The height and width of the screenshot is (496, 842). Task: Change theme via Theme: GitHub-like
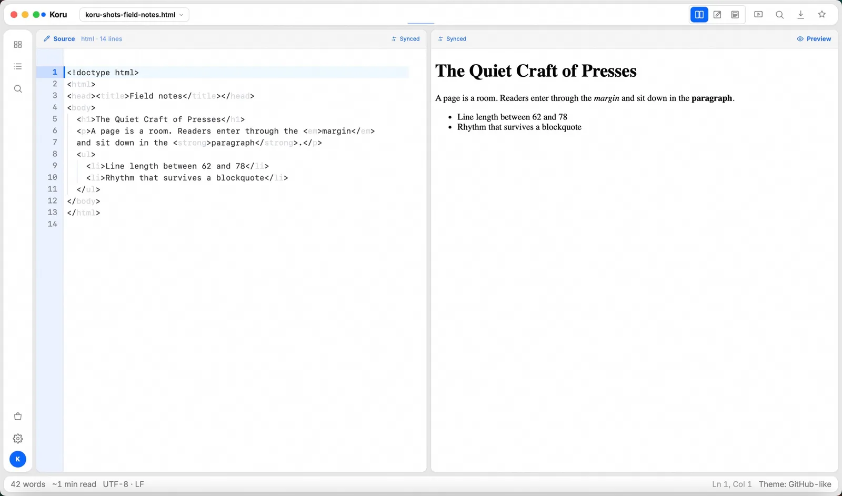pyautogui.click(x=795, y=484)
